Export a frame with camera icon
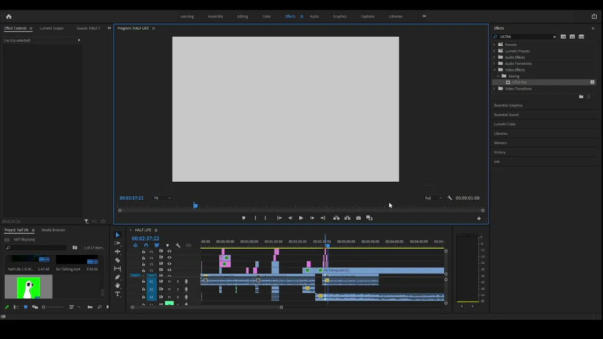This screenshot has width=603, height=339. point(359,218)
